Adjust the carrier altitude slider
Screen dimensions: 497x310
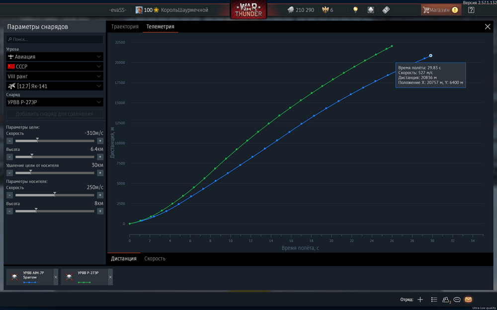(x=55, y=211)
